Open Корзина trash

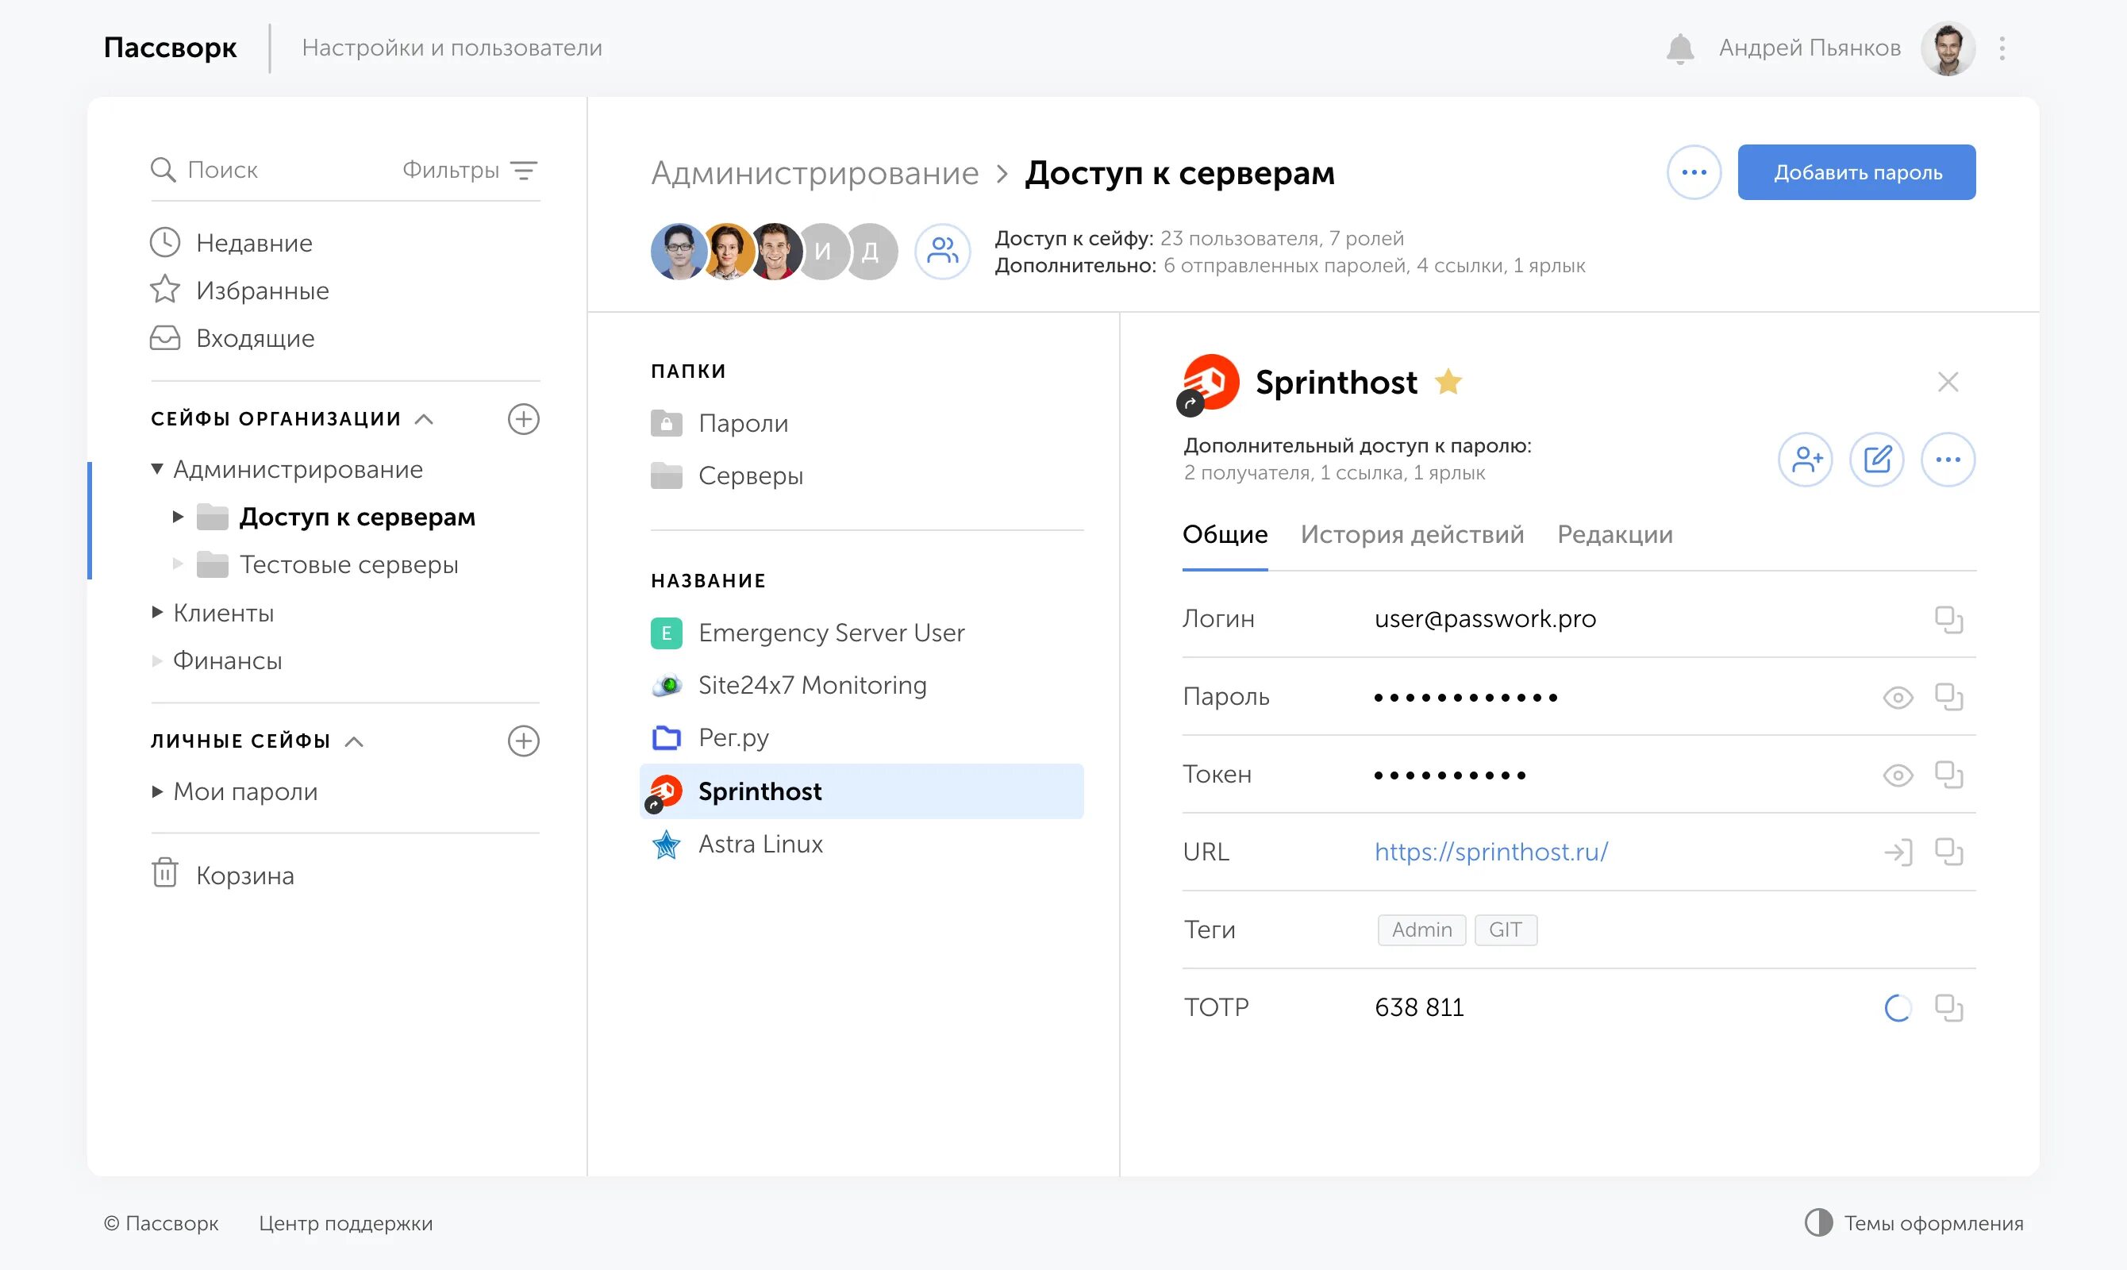(x=222, y=875)
